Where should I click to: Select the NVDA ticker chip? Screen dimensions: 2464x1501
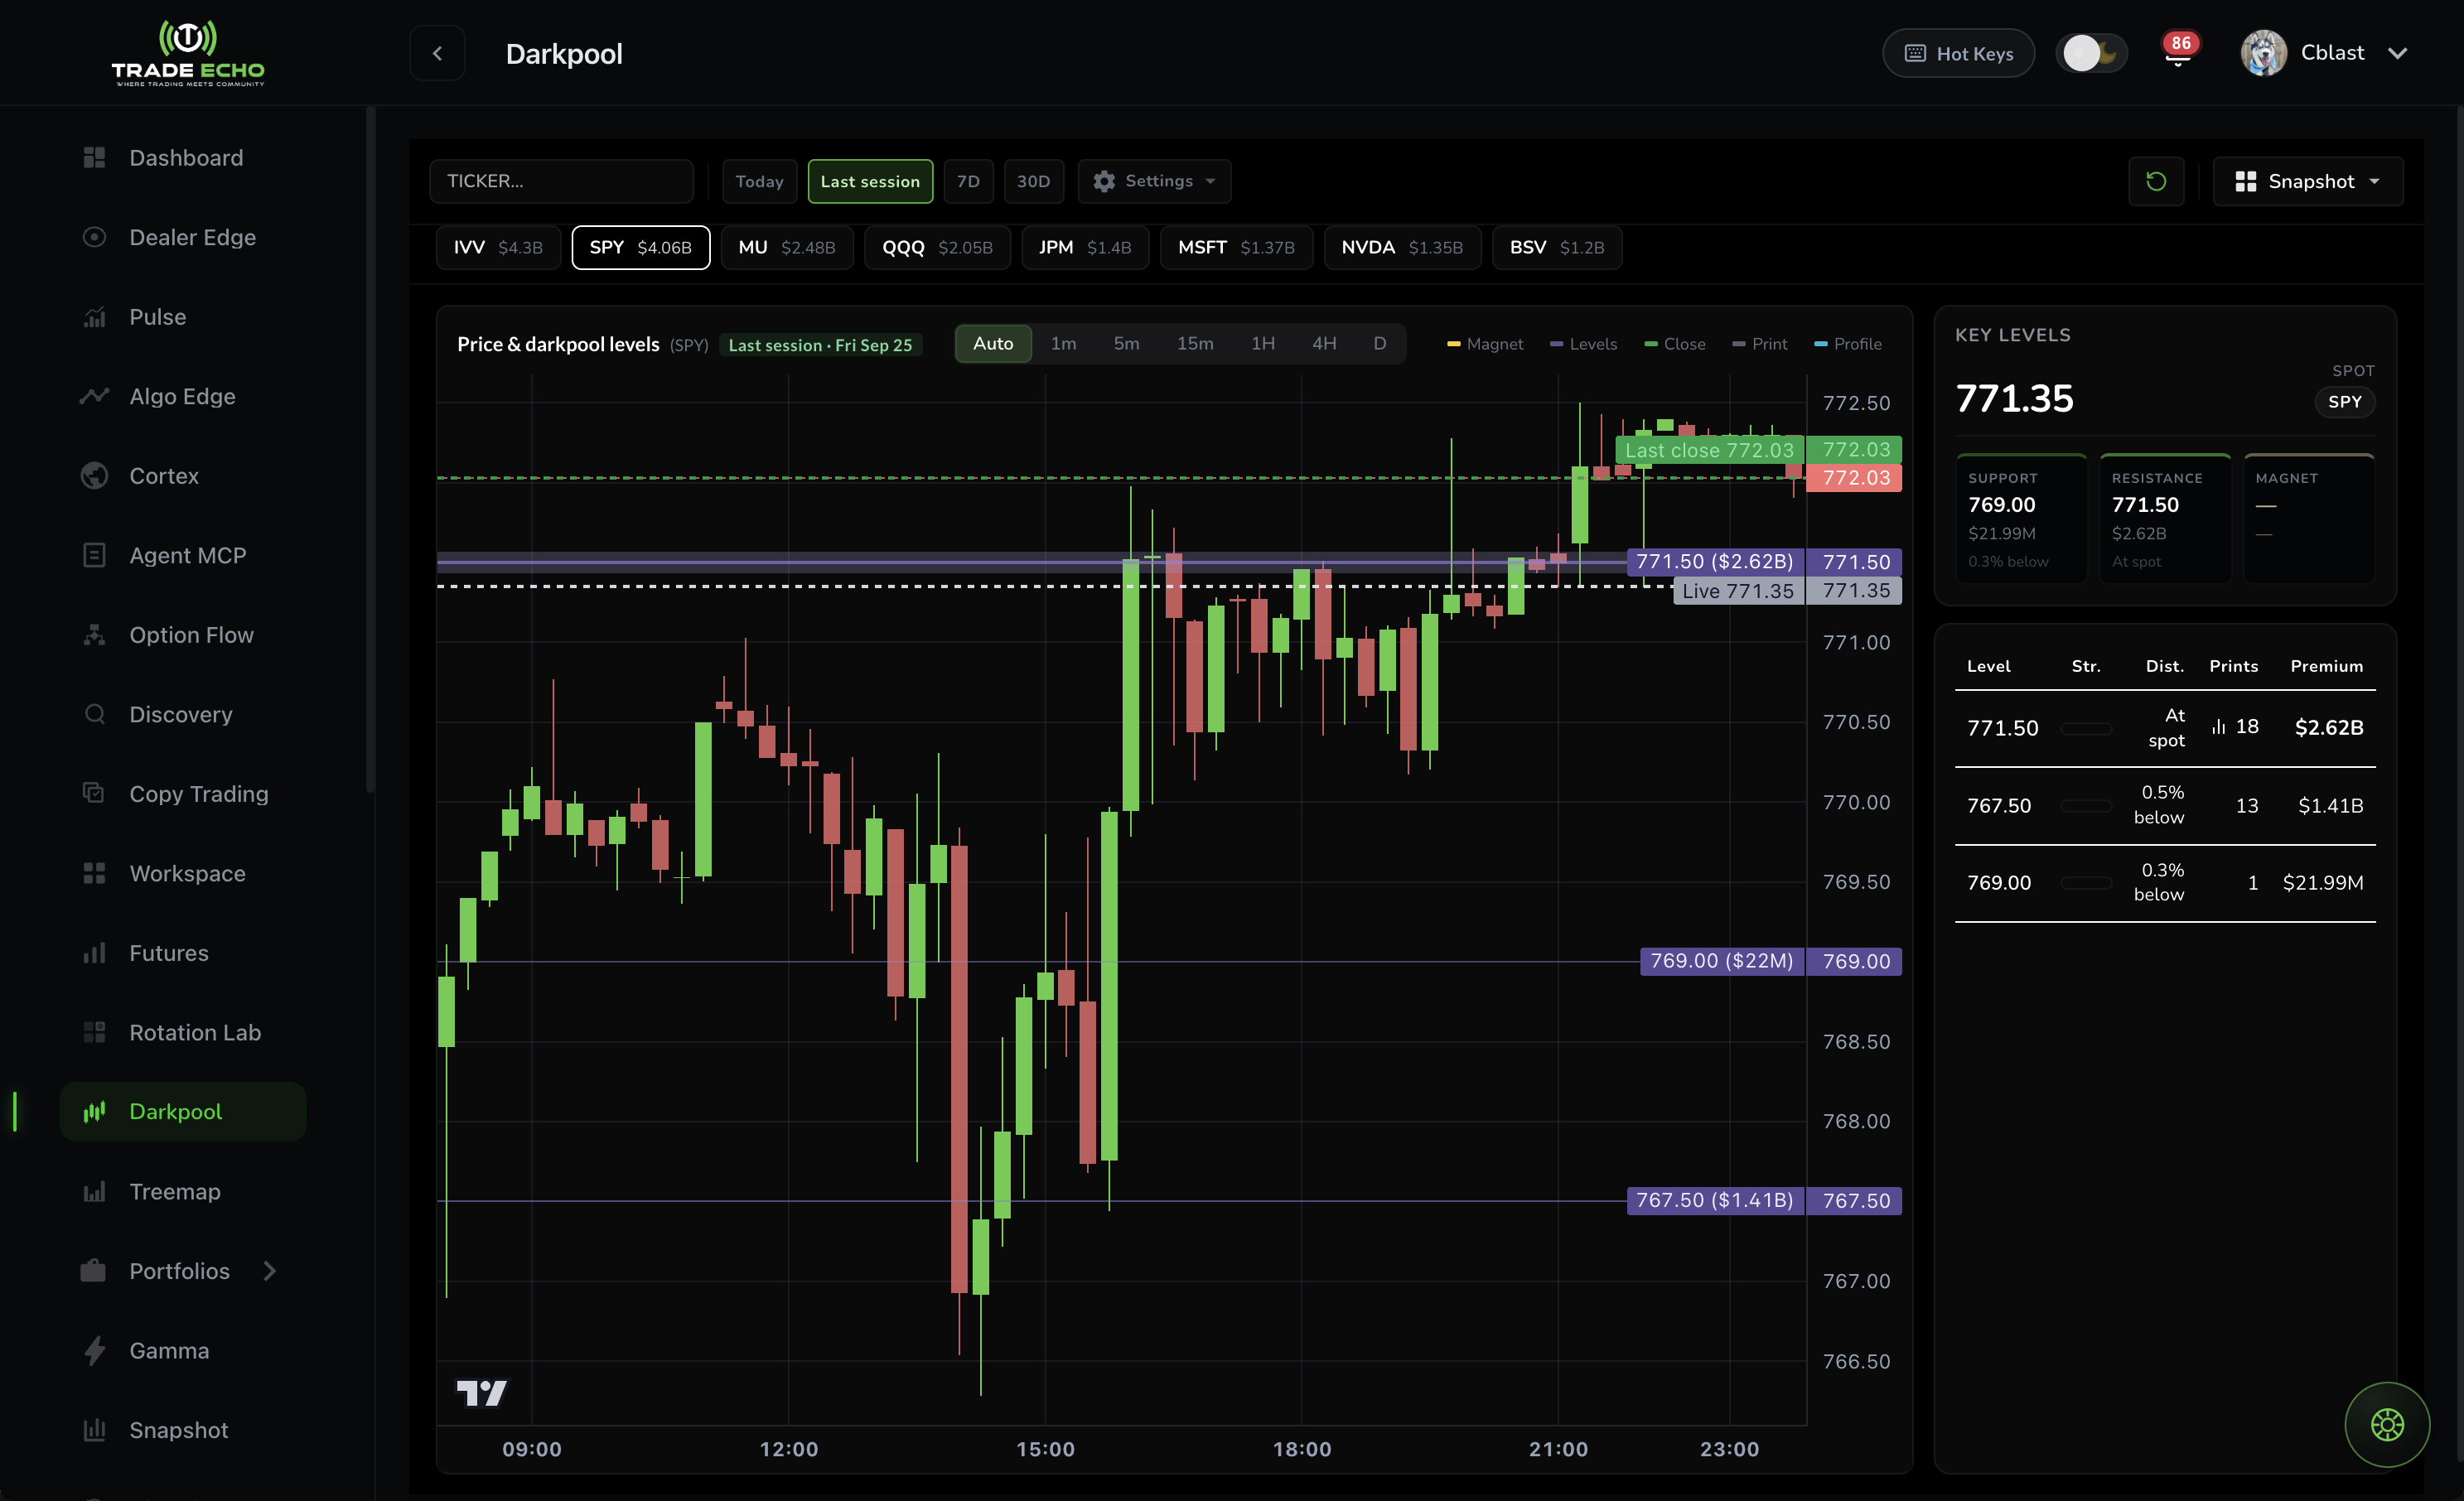1401,247
